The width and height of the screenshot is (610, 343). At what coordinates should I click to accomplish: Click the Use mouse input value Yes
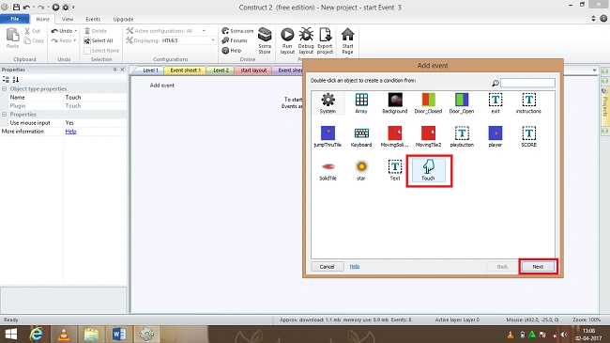pyautogui.click(x=96, y=123)
